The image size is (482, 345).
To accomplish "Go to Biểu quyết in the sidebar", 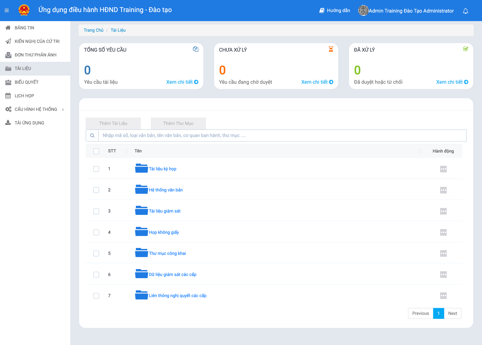I will coord(26,82).
